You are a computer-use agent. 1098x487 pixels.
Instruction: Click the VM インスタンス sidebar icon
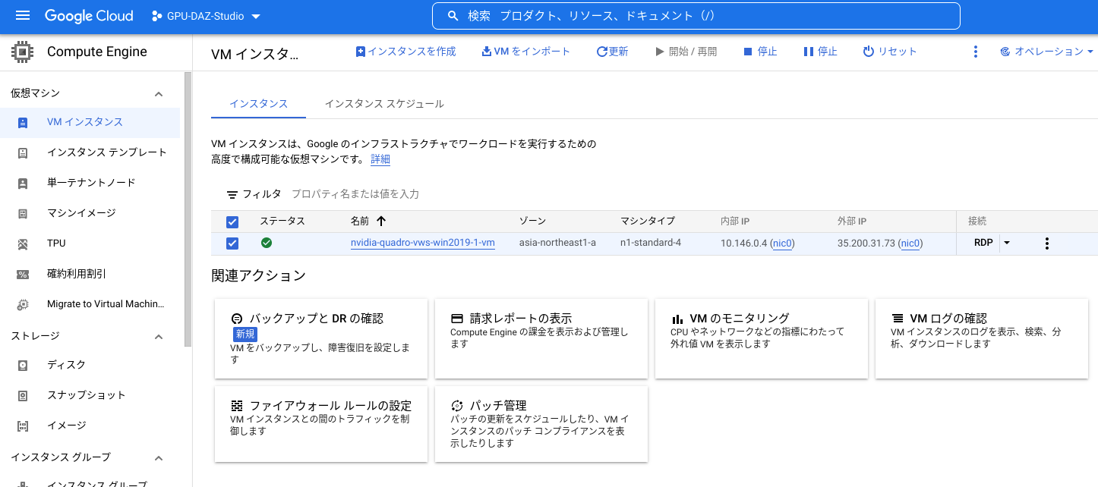pos(23,122)
